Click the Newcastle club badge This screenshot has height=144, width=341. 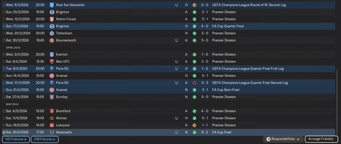coord(52,132)
